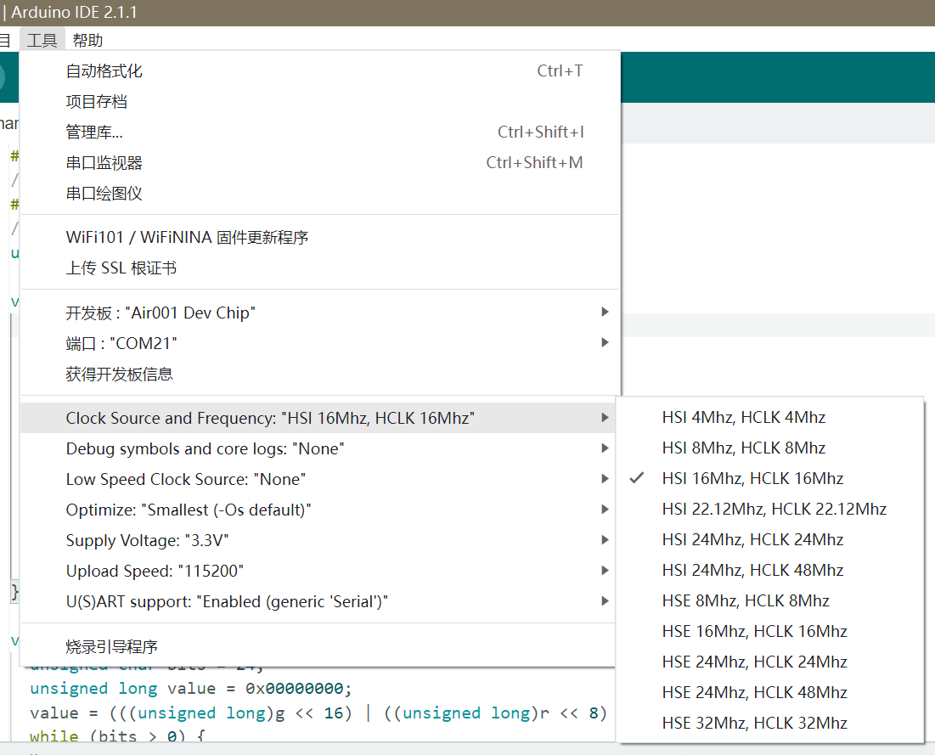Pick HSE 24Mhz, HCLK 48Mhz clock
Viewport: 935px width, 755px height.
[769, 692]
